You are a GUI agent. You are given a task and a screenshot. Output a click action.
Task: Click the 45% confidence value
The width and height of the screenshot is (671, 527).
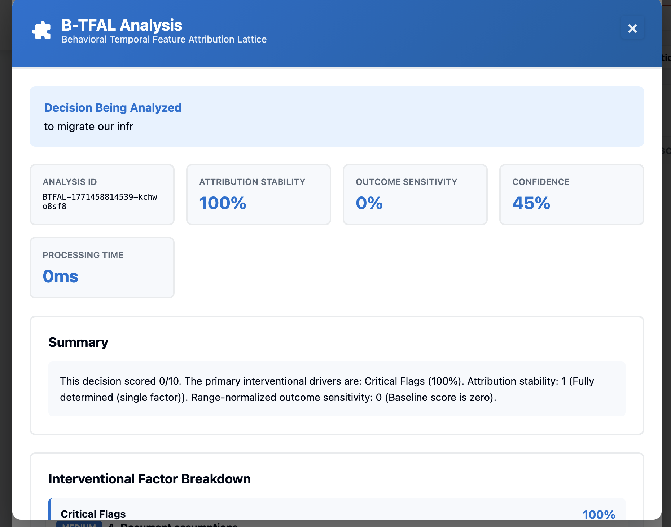531,203
